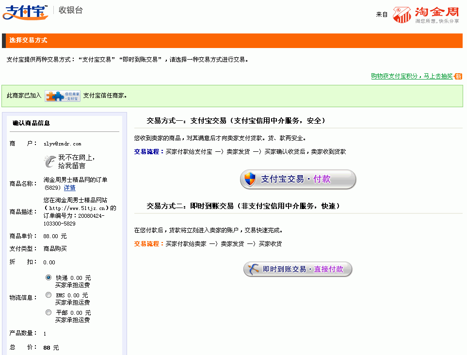
Task: Click the Taojinzhou merchant logo
Action: [x=426, y=15]
